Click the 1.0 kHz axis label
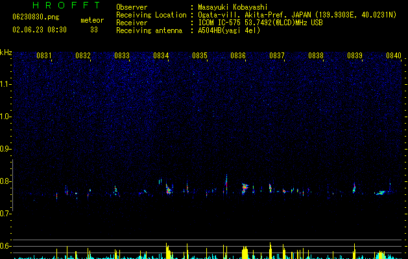 pos(6,117)
